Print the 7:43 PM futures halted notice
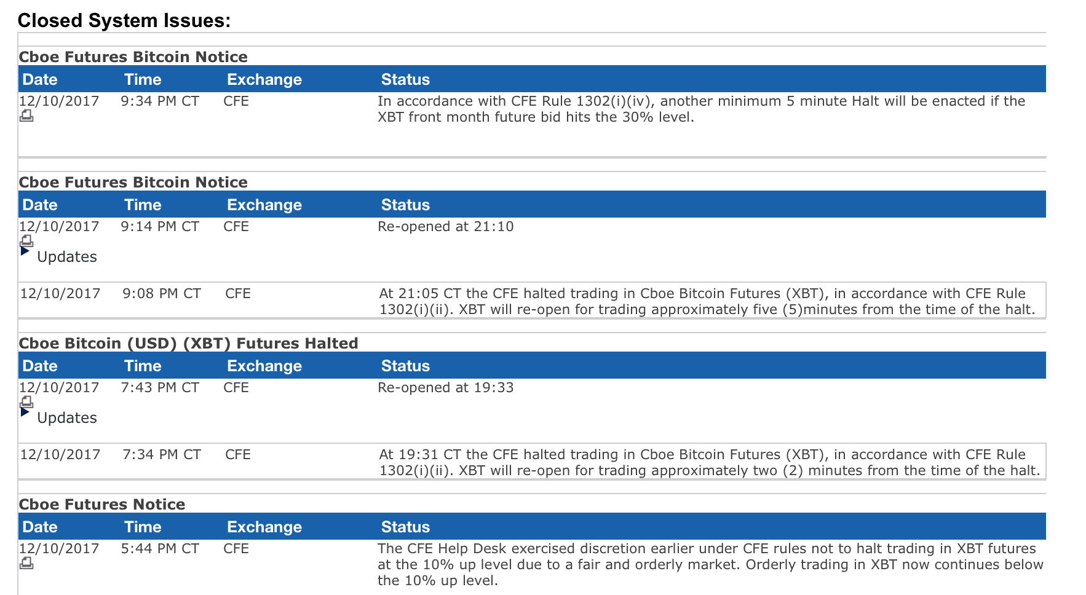 tap(26, 401)
